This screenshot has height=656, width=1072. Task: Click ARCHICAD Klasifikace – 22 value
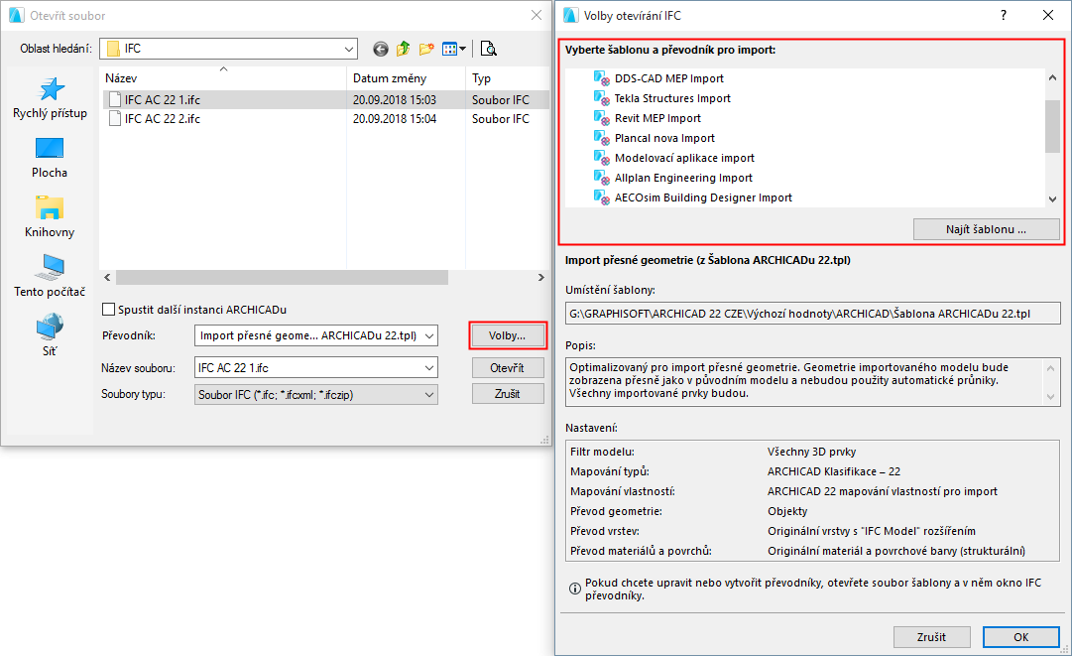pos(833,471)
